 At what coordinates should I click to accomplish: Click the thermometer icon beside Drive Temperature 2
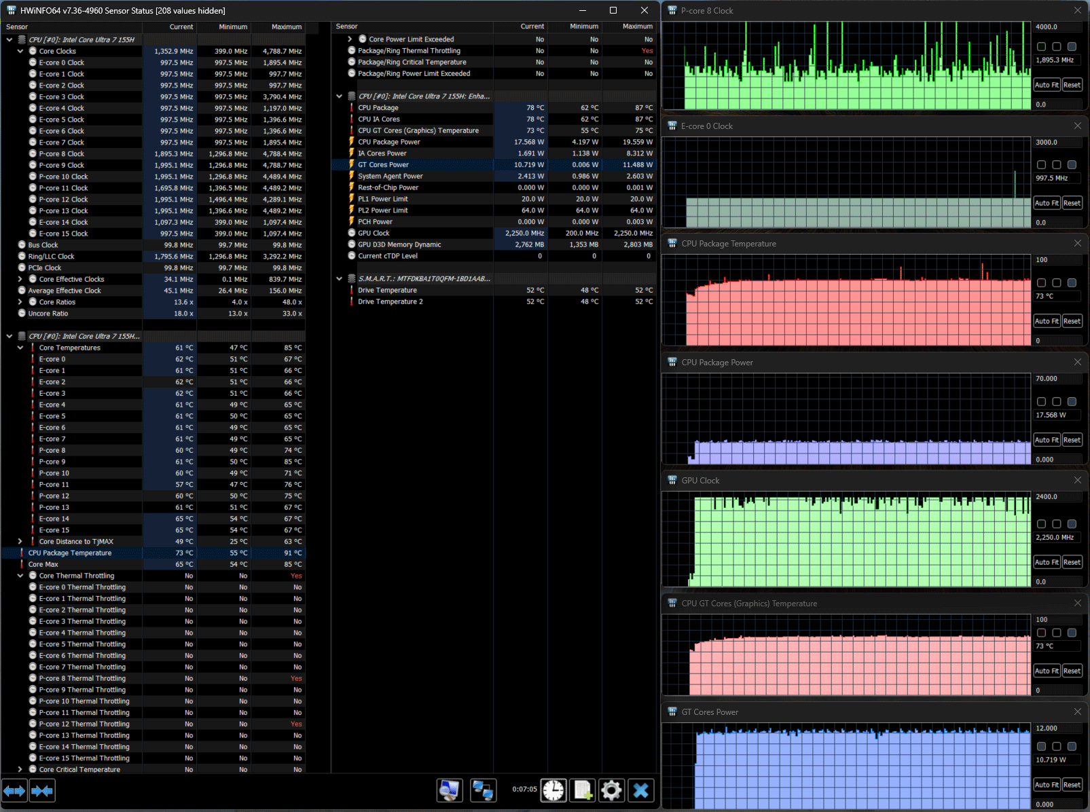click(x=352, y=301)
